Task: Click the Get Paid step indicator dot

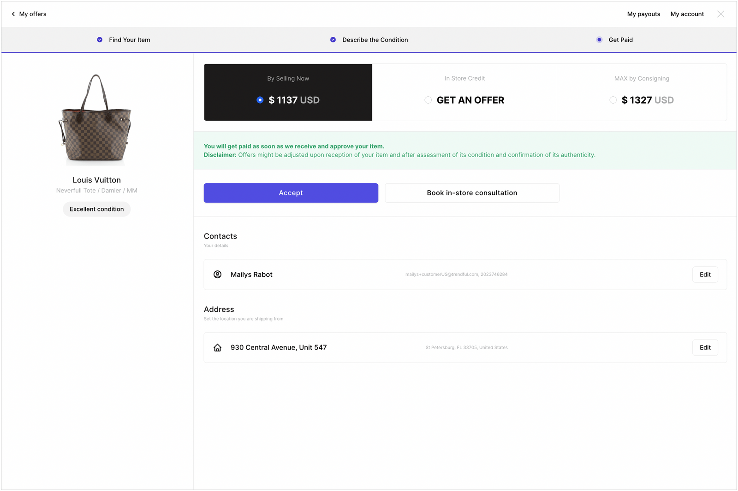Action: (599, 40)
